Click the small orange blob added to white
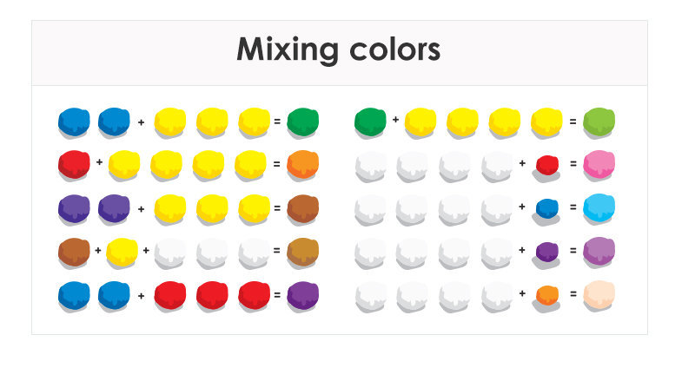The width and height of the screenshot is (682, 368). [546, 295]
